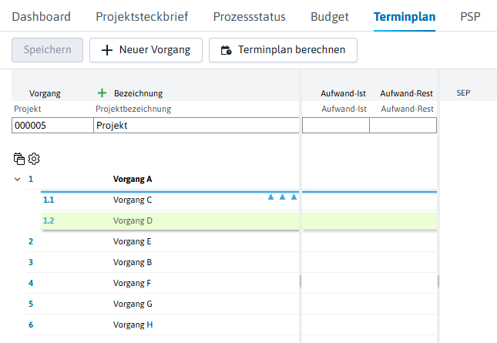Open task number 1.2 link
Screen dimensions: 497x343
49,220
